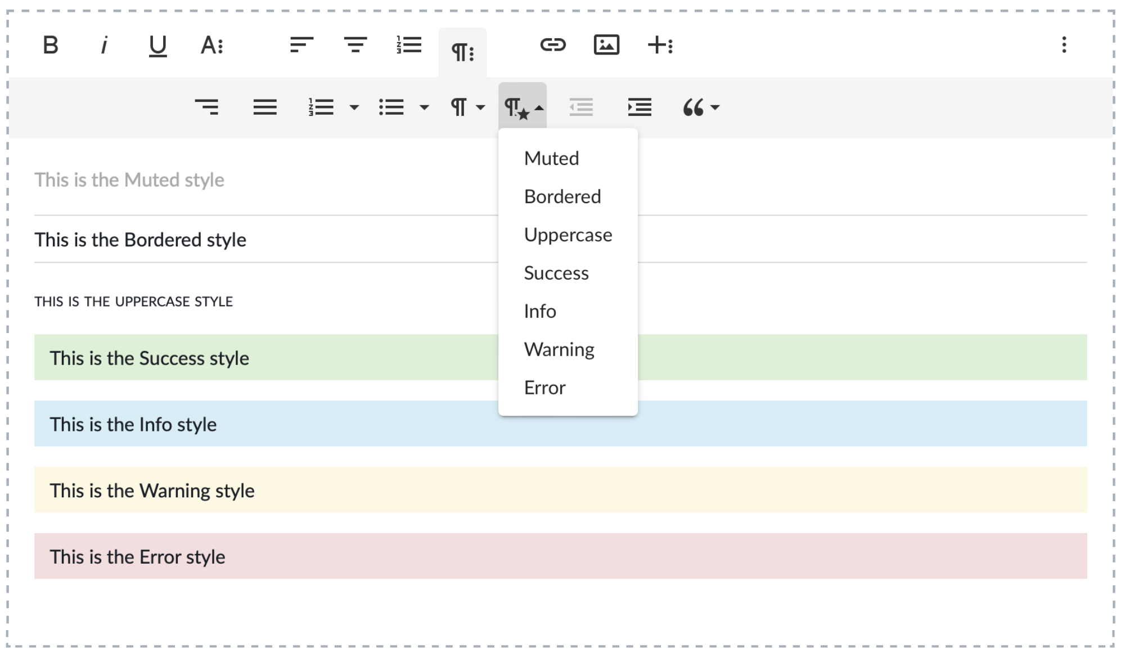The width and height of the screenshot is (1125, 656).
Task: Center align the text
Action: (355, 45)
